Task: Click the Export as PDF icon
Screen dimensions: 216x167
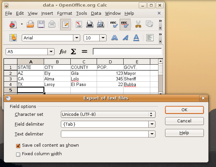Action: click(x=79, y=24)
